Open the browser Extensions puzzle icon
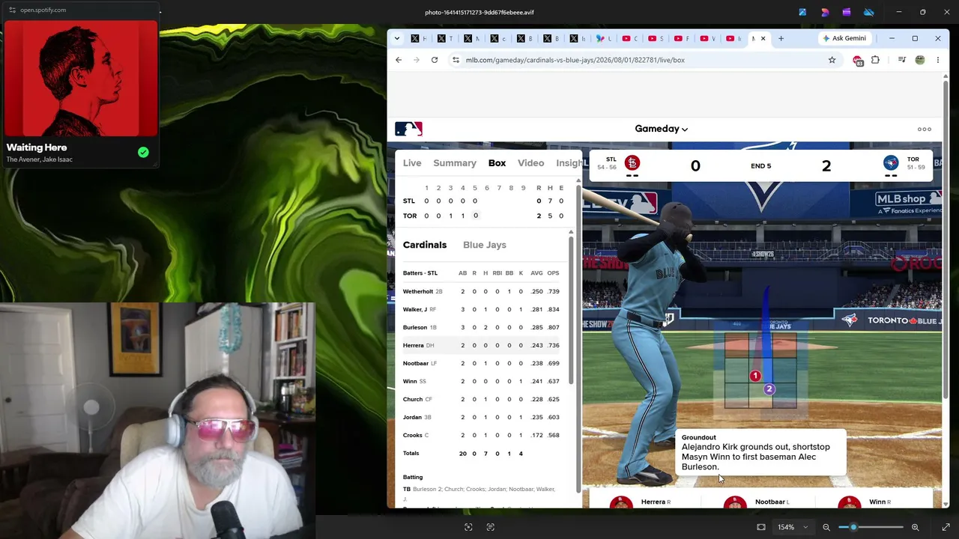 (x=875, y=60)
